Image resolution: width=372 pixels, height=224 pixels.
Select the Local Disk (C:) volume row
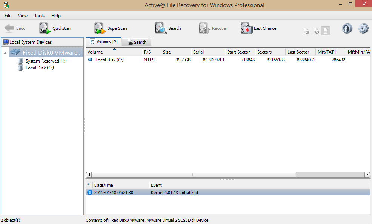[228, 60]
